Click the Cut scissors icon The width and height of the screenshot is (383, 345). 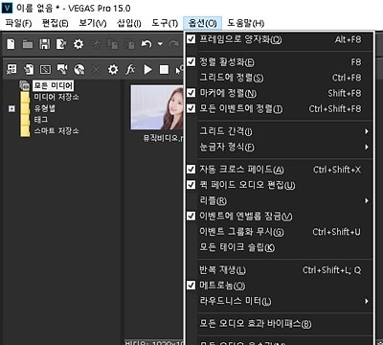point(96,44)
